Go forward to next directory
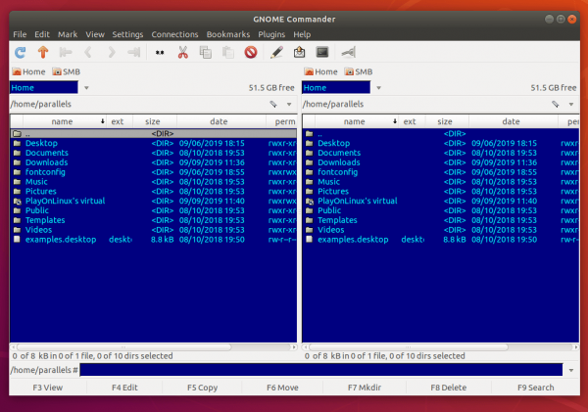The image size is (588, 412). [112, 52]
